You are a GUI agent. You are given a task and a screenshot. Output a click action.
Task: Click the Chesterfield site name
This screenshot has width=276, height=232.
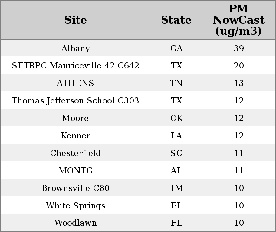coord(76,153)
